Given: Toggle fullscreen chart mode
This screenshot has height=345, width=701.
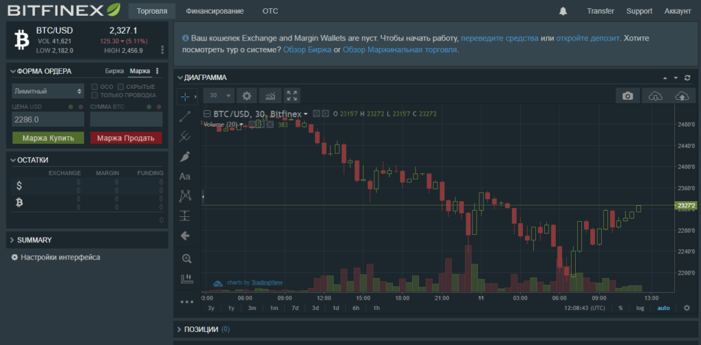Looking at the screenshot, I should (x=292, y=96).
